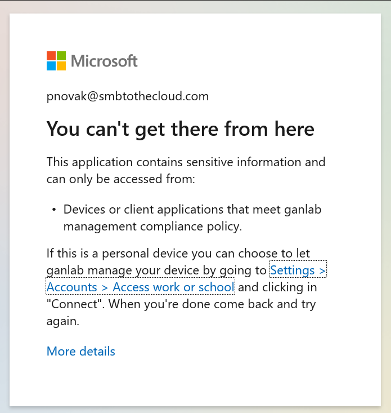The height and width of the screenshot is (413, 391).
Task: Click "Access work or school" link text
Action: click(x=173, y=287)
